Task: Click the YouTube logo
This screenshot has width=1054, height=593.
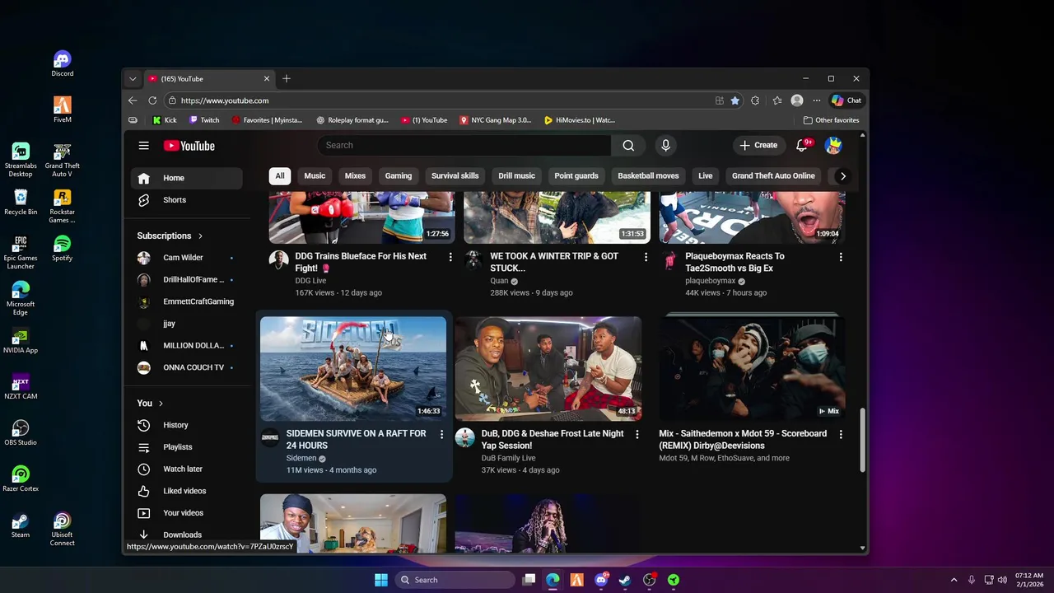Action: pos(189,146)
